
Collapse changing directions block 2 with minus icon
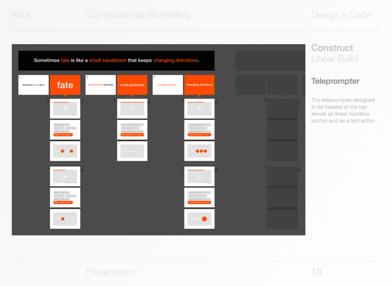(x=216, y=171)
